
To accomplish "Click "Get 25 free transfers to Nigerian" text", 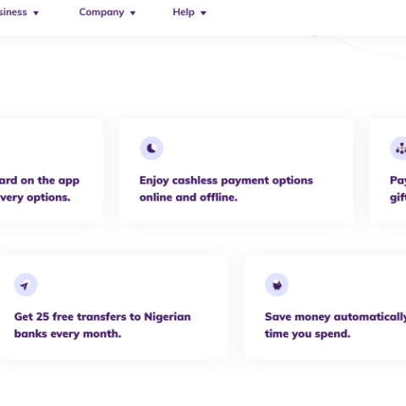I will pyautogui.click(x=102, y=317).
